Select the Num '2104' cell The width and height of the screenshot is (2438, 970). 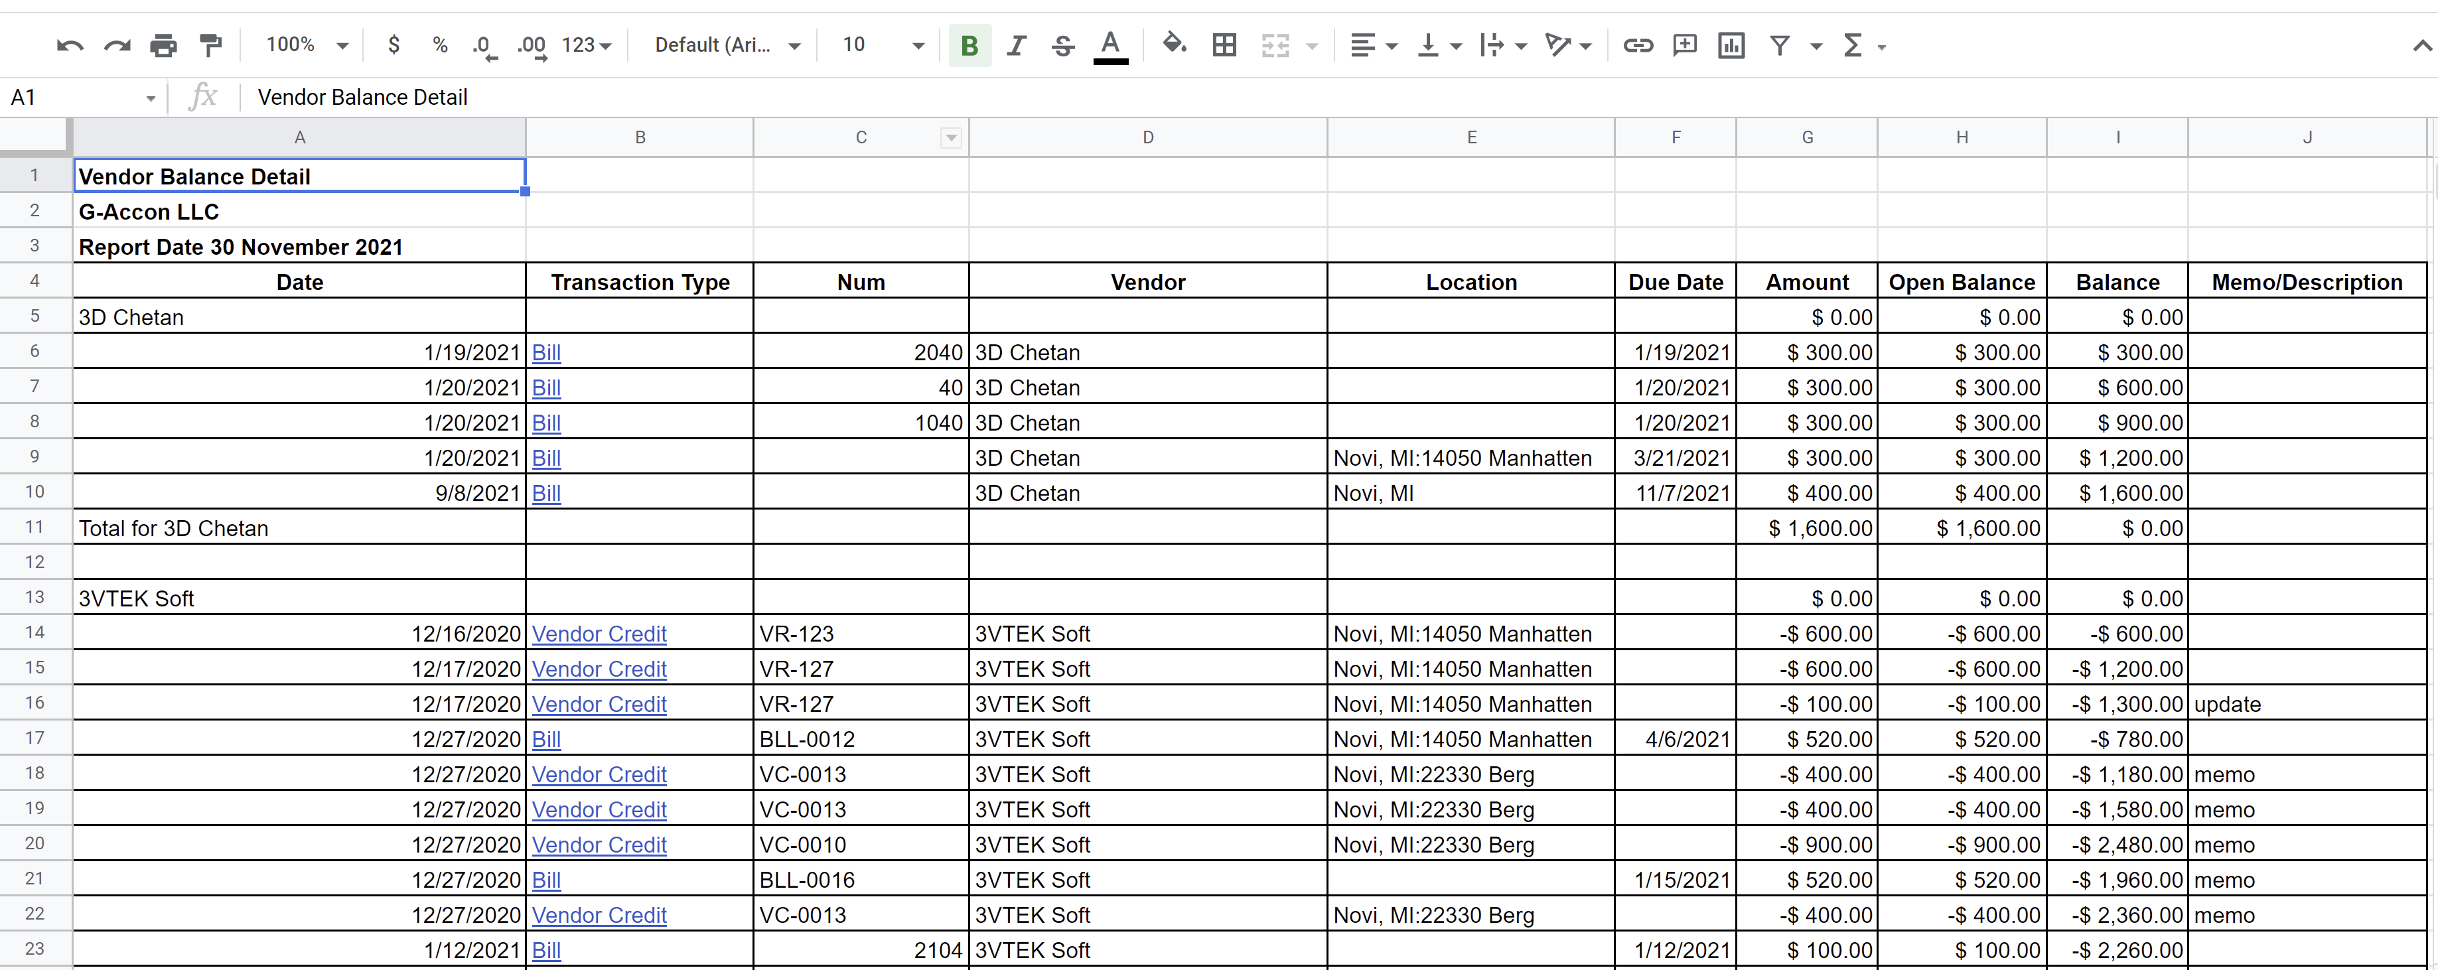pyautogui.click(x=861, y=950)
